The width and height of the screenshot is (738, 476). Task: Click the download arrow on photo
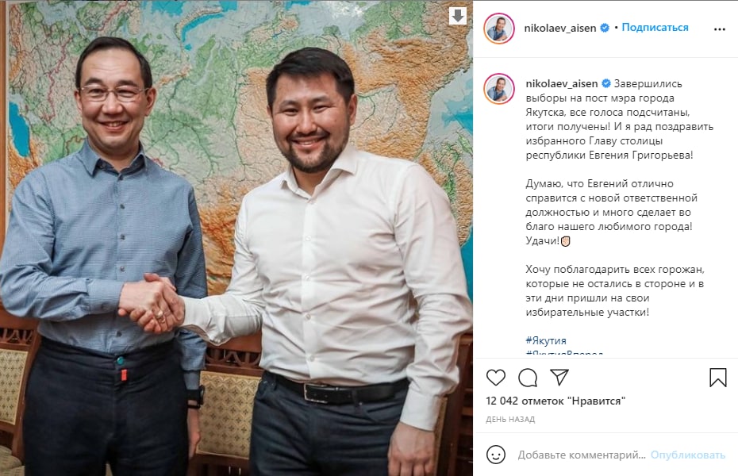(x=458, y=16)
